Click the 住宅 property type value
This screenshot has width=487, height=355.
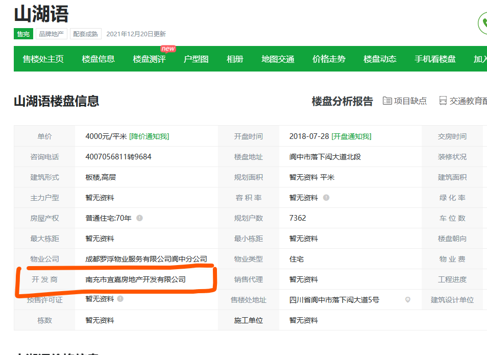296,259
